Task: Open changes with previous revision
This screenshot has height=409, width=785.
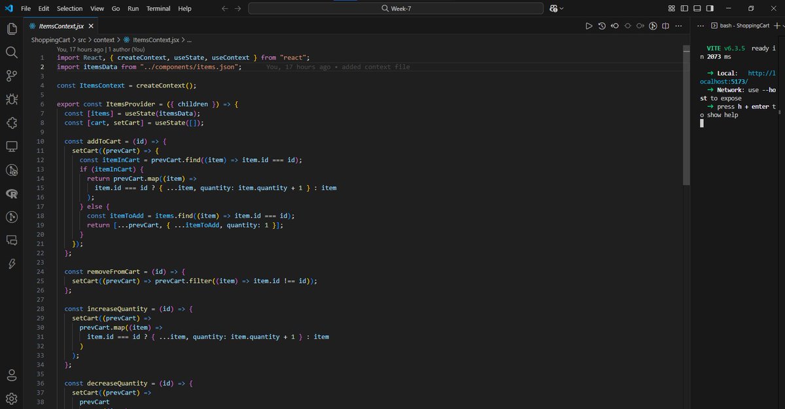Action: tap(614, 26)
